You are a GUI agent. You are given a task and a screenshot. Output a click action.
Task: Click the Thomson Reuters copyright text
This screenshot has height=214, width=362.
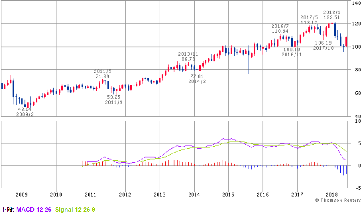pyautogui.click(x=338, y=200)
